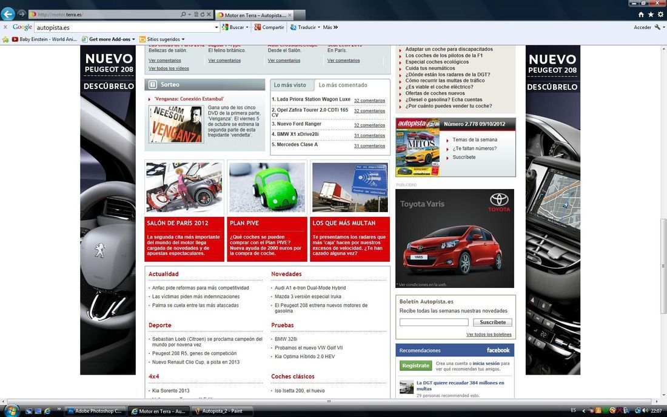Open the Venganza Liam Neeson poster image

point(176,124)
